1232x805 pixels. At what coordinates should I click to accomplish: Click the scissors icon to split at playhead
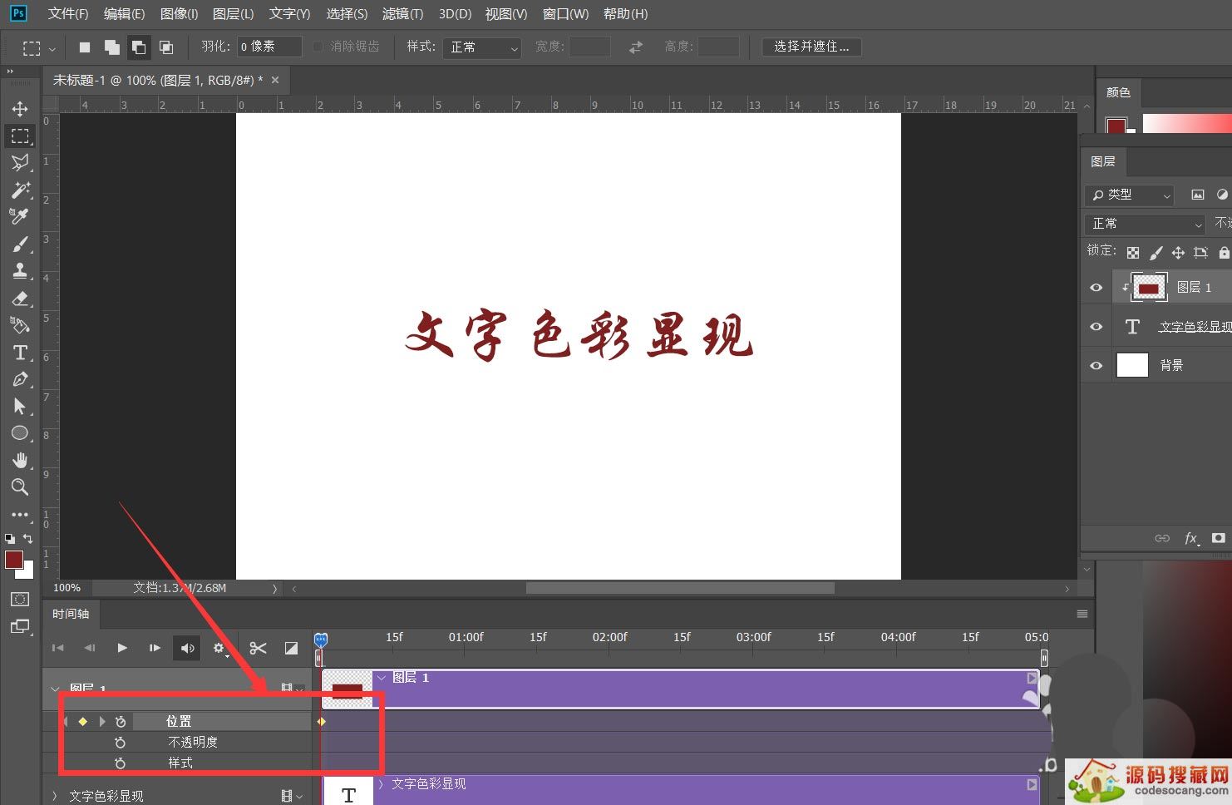point(258,648)
